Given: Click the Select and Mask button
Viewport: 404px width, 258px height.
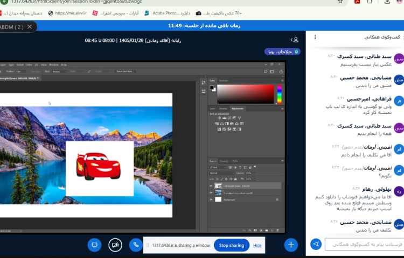Looking at the screenshot, I should (x=125, y=71).
